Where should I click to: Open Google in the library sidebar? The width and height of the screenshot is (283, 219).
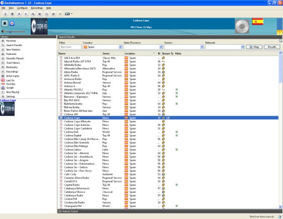coord(10,88)
